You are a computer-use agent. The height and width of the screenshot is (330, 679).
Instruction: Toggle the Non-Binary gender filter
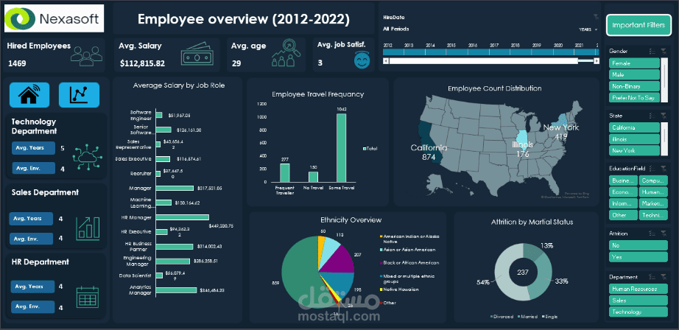pyautogui.click(x=634, y=86)
